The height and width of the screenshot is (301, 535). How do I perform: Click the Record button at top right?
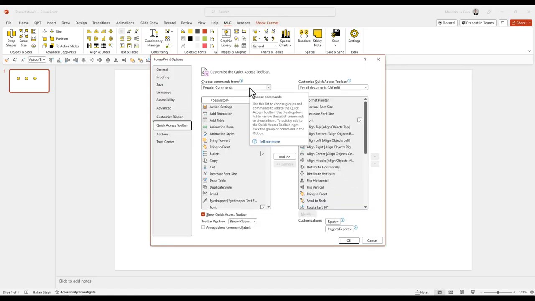[x=446, y=23]
